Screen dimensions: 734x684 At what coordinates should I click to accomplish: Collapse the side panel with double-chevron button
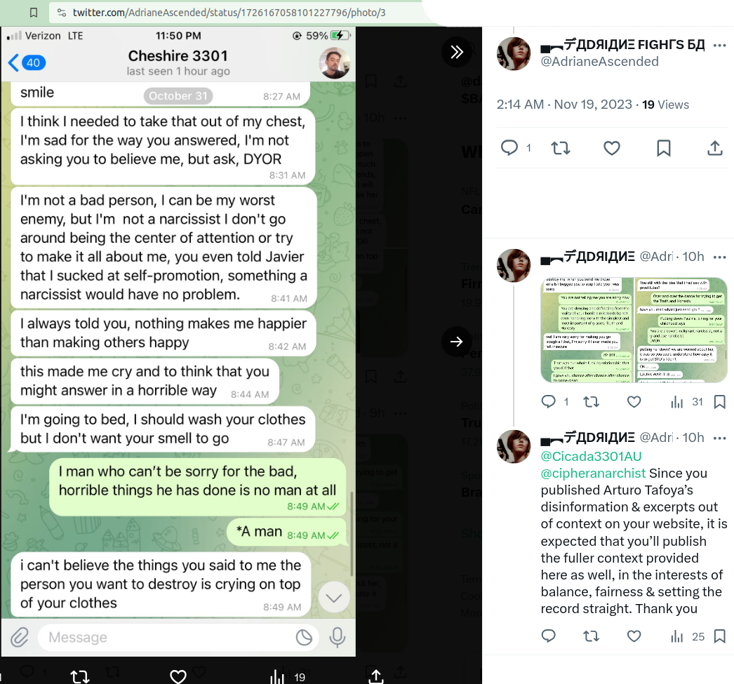(456, 52)
